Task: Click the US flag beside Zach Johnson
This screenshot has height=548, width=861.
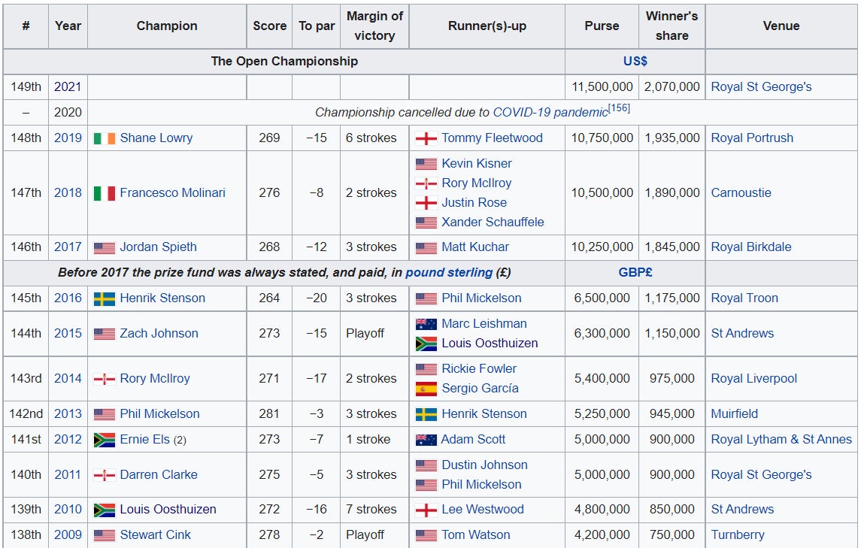Action: click(x=105, y=334)
